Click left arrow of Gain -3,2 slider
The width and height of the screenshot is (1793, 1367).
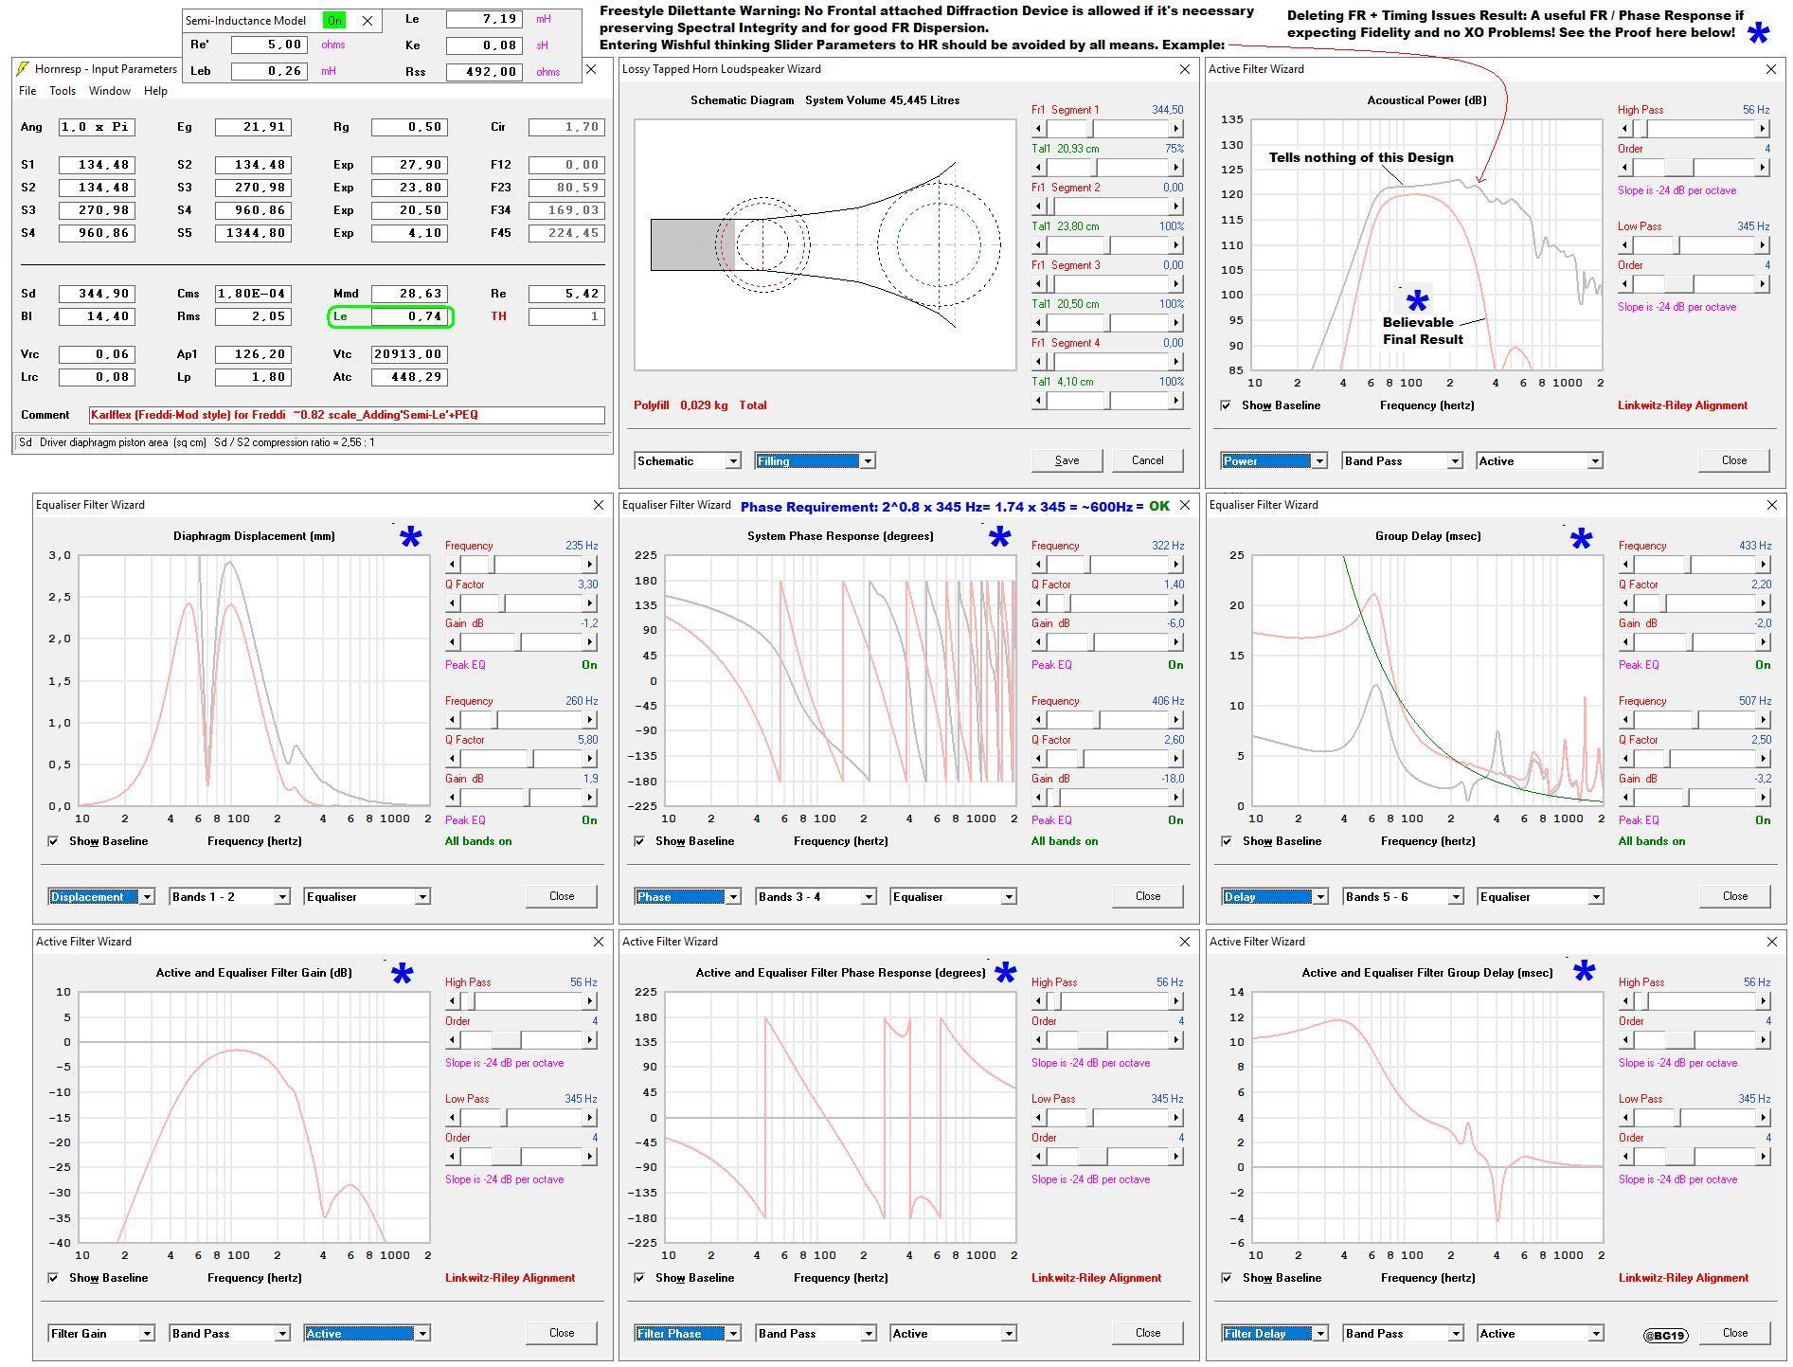(1625, 797)
